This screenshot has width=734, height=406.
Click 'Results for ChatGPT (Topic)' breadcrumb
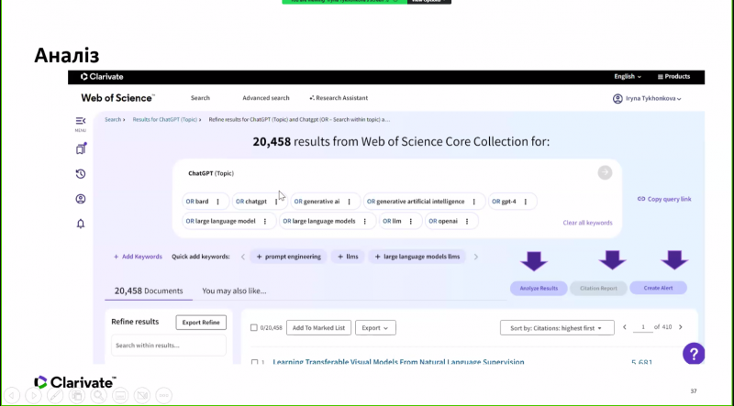(165, 120)
